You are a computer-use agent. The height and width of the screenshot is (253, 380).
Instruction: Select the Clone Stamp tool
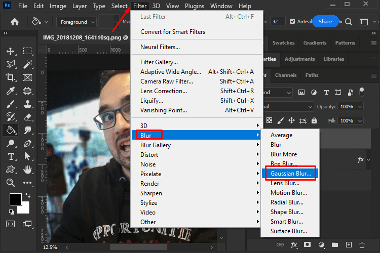pos(27,104)
